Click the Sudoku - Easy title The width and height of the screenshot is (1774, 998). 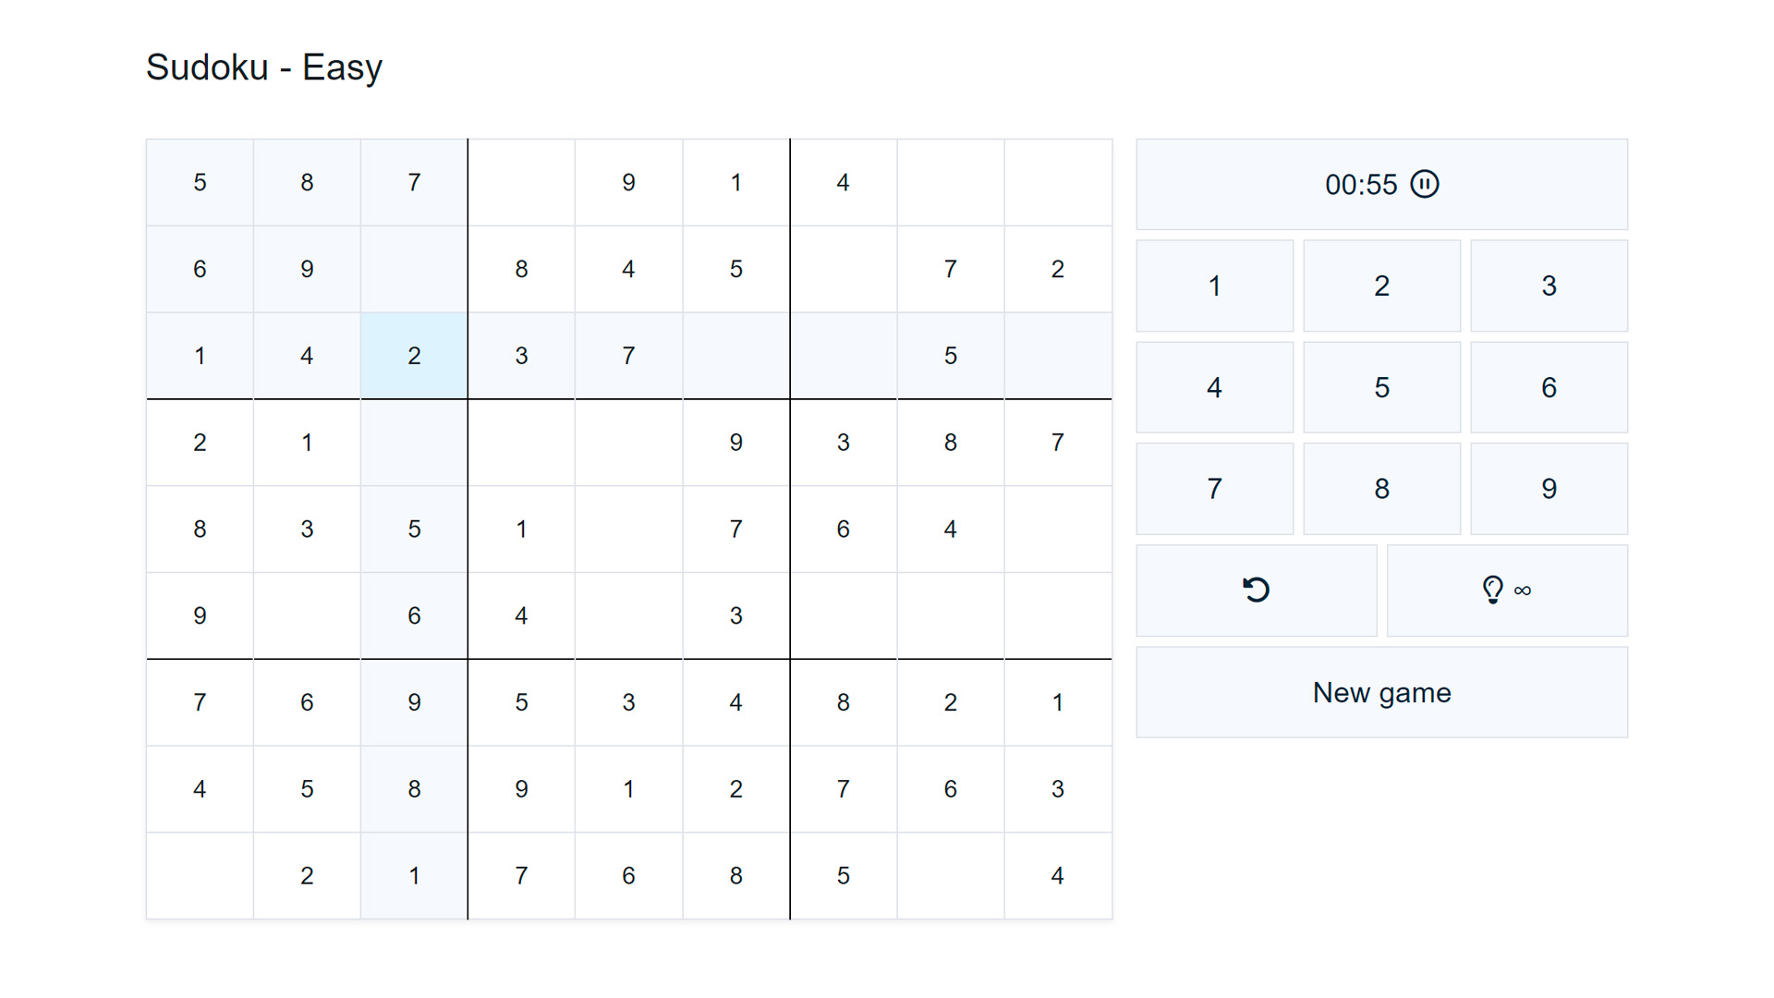pos(264,66)
